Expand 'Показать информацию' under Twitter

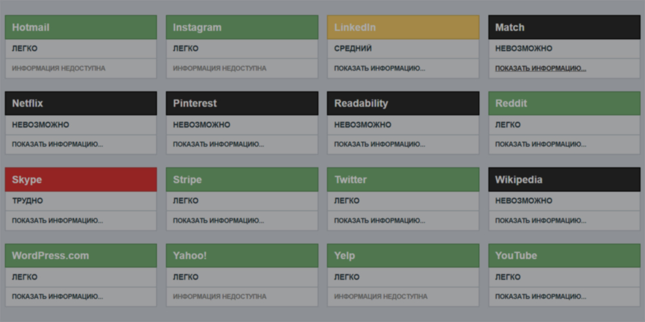tap(379, 220)
